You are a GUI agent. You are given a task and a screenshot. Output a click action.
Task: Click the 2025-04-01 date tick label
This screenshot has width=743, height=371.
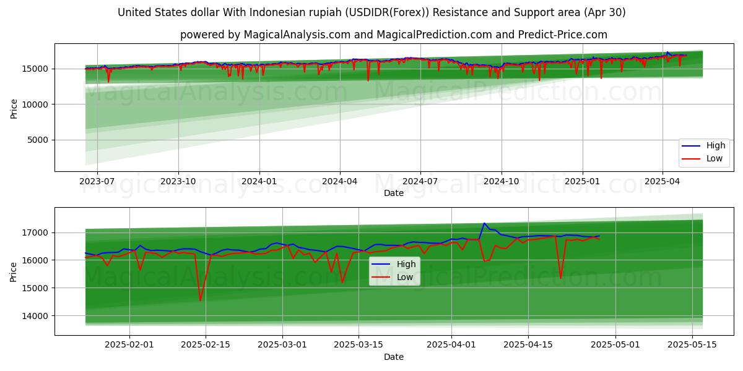452,346
